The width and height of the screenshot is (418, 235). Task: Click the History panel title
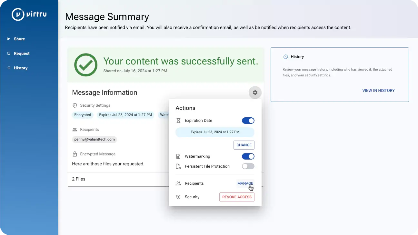(297, 57)
